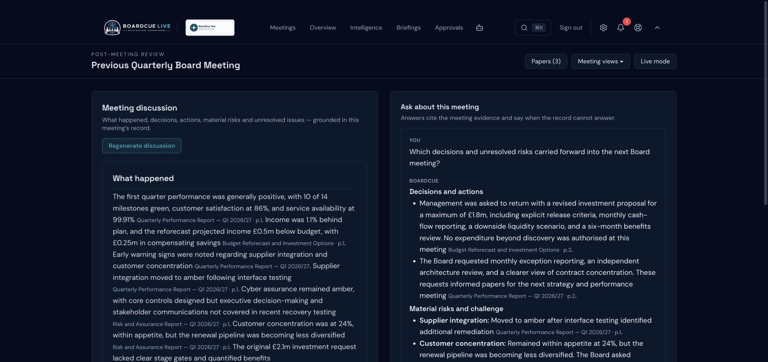
Task: Click the 'Ask about this meeting' title
Action: click(440, 107)
